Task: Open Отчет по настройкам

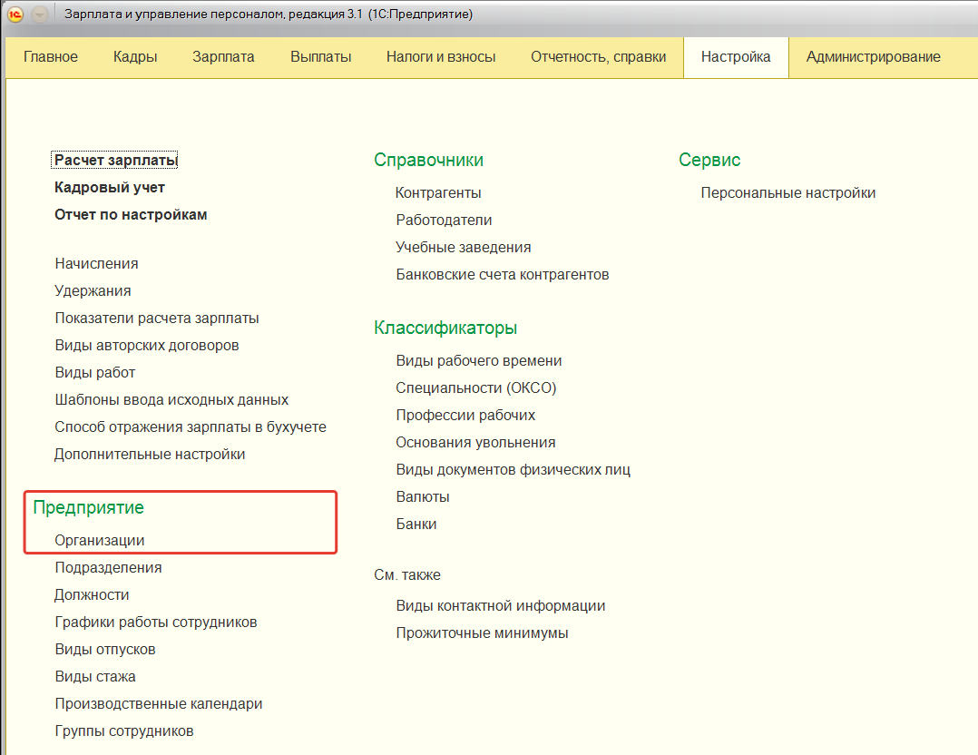Action: (131, 215)
